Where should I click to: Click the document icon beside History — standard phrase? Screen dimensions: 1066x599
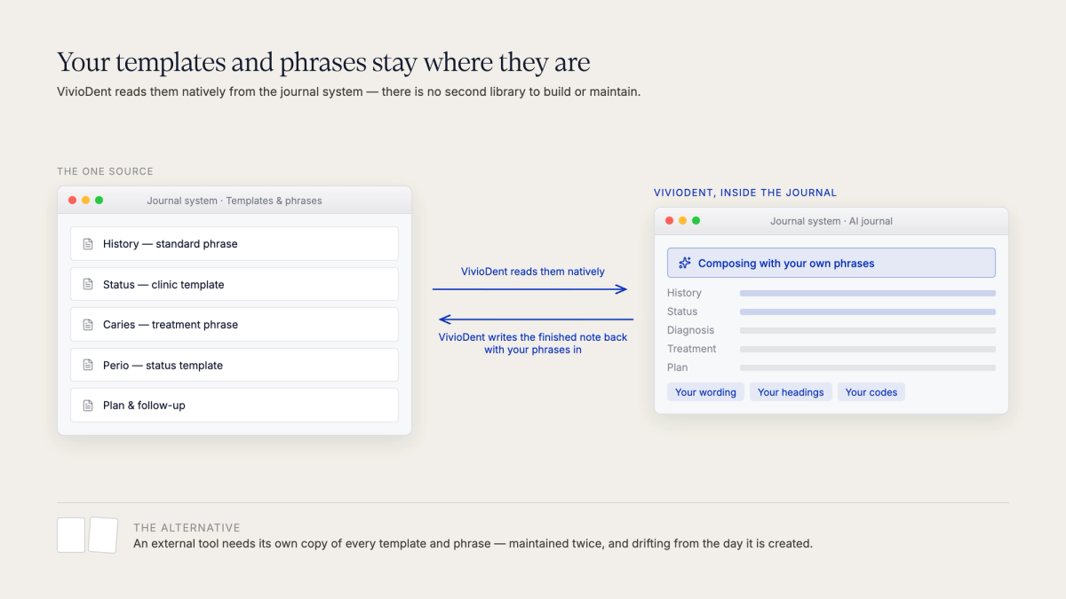[x=88, y=244]
